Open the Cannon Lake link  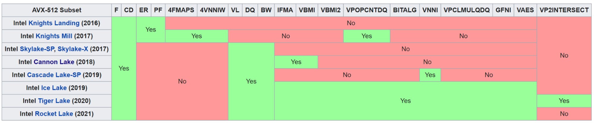54,62
